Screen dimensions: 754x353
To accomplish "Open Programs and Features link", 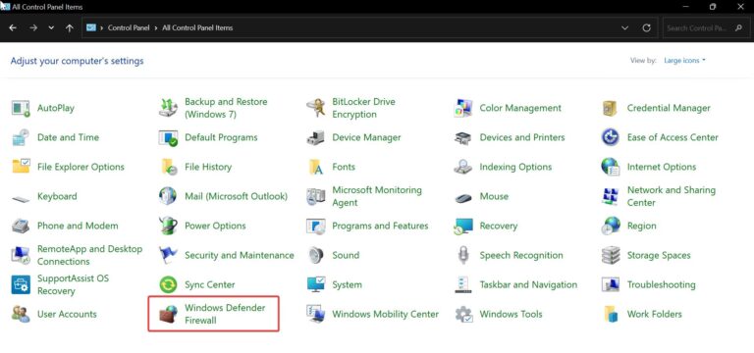I will tap(380, 226).
